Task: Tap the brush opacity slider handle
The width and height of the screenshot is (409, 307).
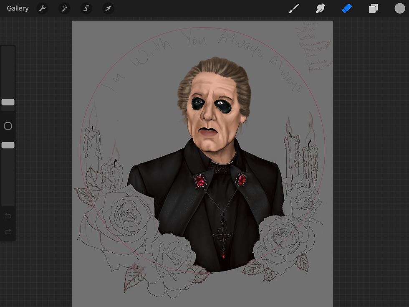Action: [8, 145]
